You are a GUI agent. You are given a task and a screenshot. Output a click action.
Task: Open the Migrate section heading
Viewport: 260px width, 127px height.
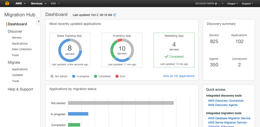tap(14, 62)
